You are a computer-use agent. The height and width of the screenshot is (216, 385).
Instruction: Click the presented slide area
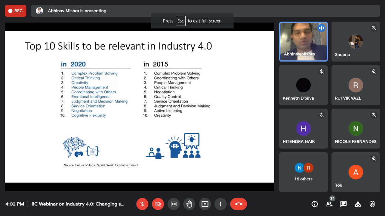coord(139,106)
